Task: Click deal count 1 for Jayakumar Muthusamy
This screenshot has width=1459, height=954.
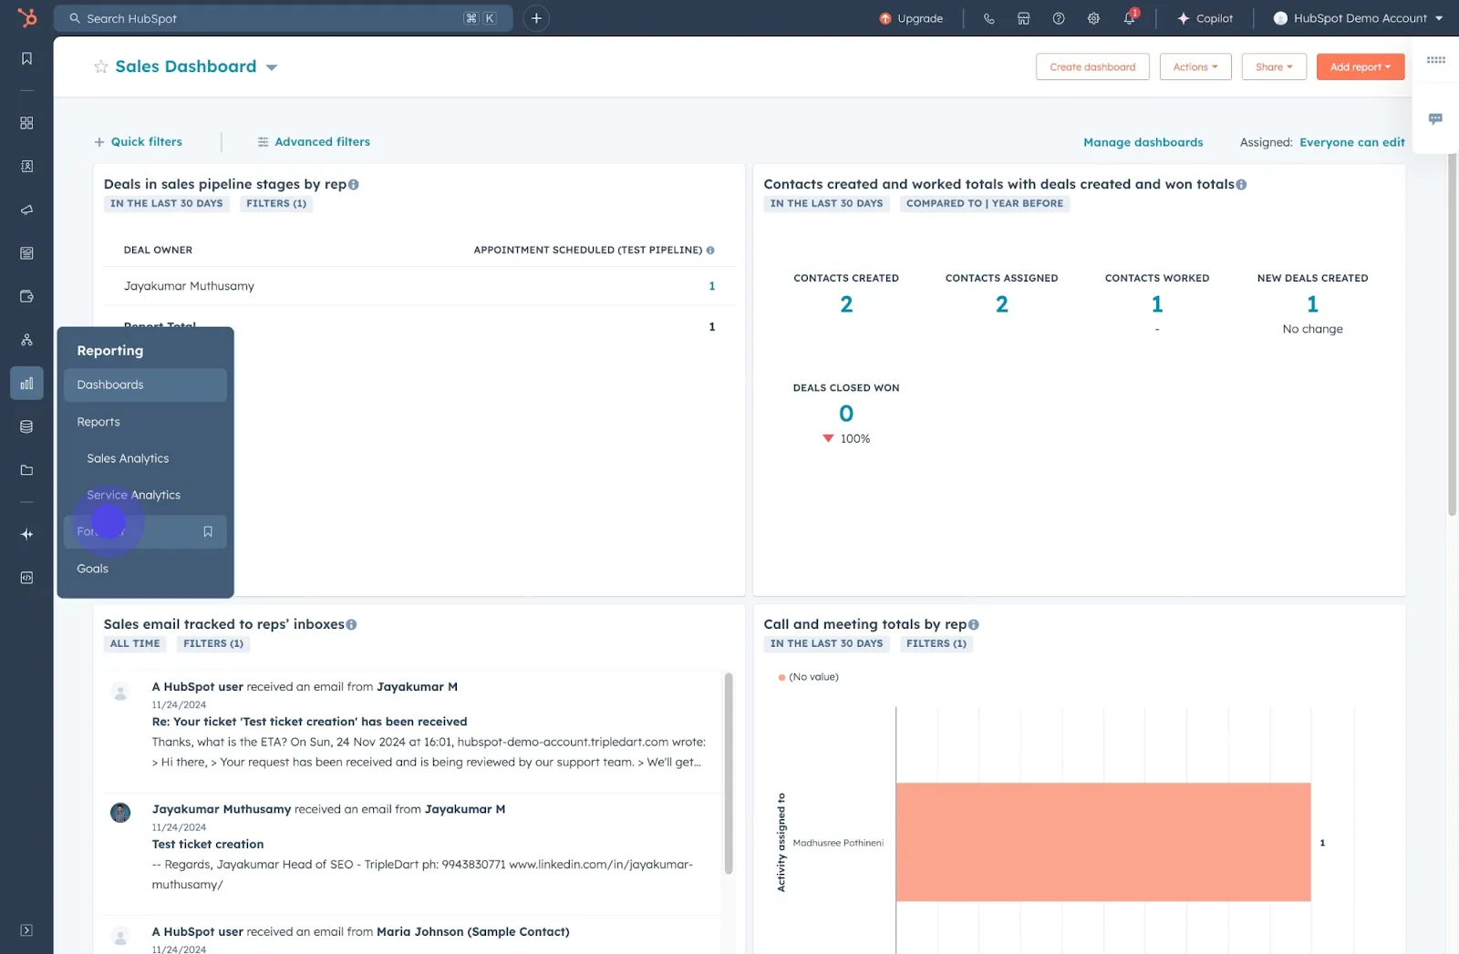Action: coord(712,286)
